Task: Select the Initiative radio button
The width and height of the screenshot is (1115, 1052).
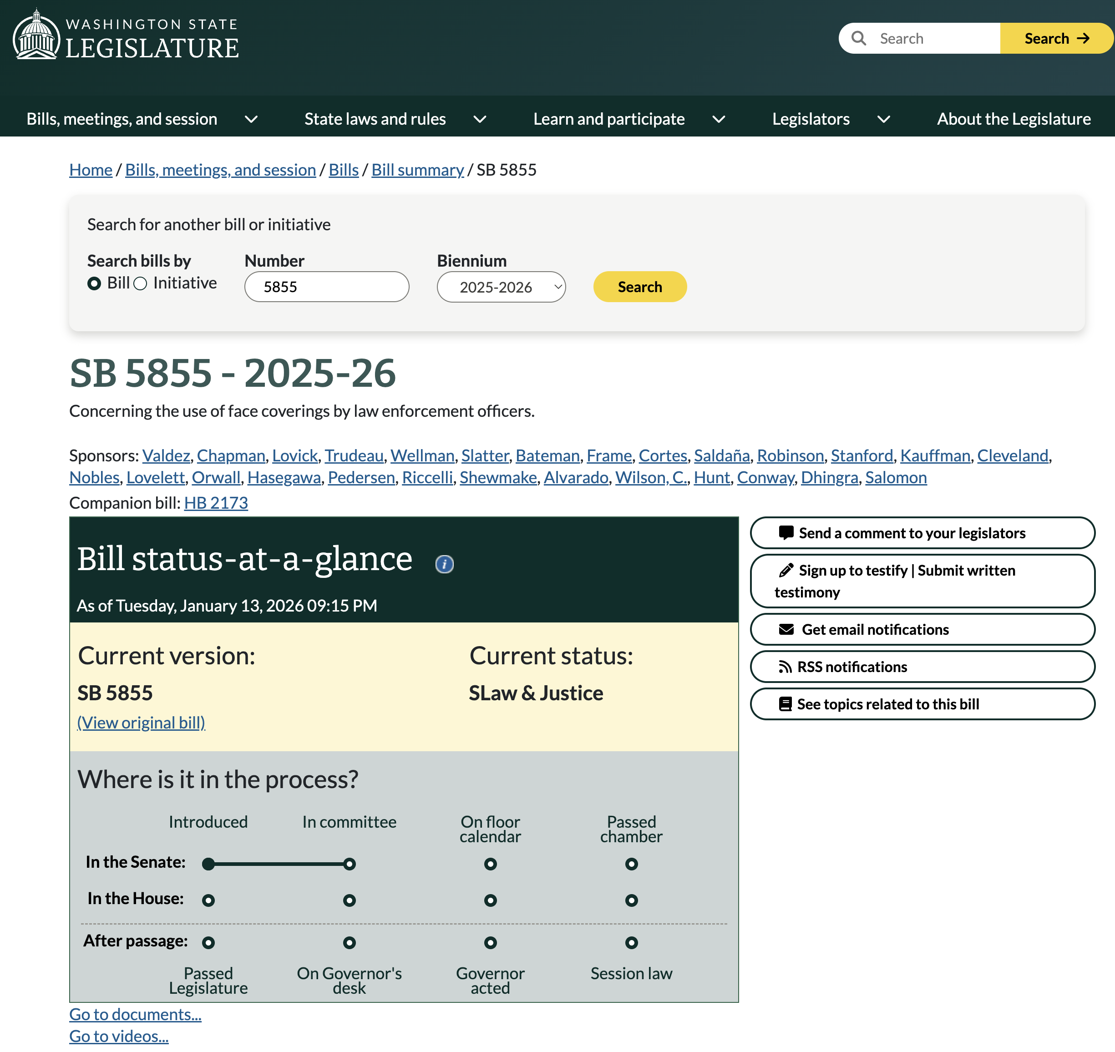Action: [141, 284]
